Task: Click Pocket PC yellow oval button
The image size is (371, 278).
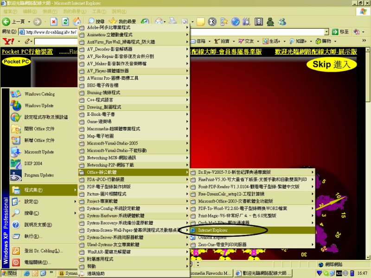Action: click(x=16, y=62)
